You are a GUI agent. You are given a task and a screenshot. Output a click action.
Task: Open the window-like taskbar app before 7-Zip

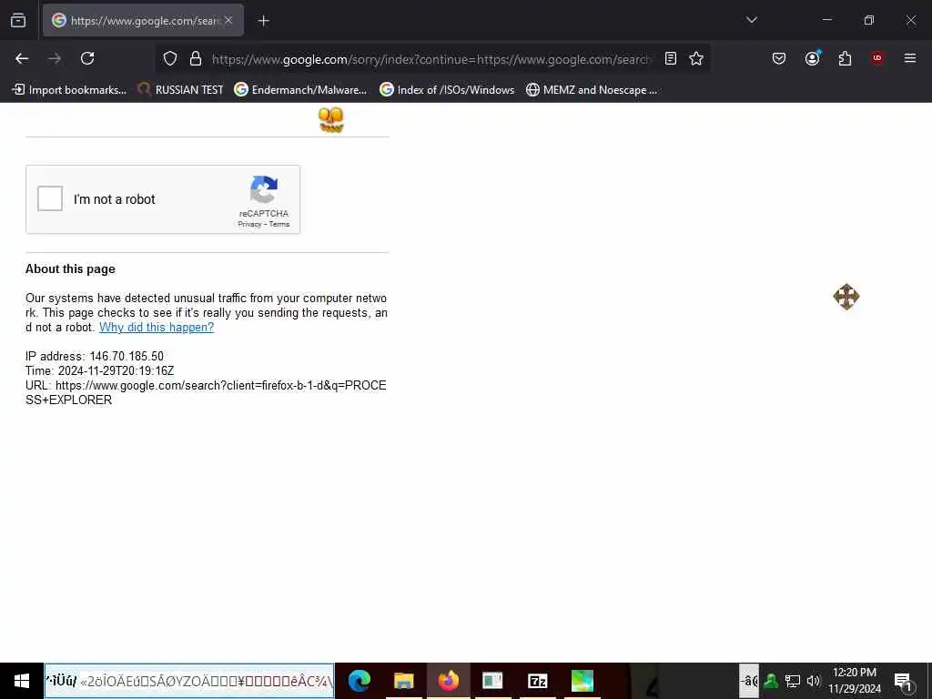(x=492, y=681)
